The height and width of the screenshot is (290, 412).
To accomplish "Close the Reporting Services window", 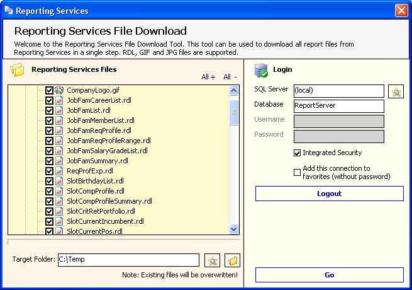I will 401,11.
